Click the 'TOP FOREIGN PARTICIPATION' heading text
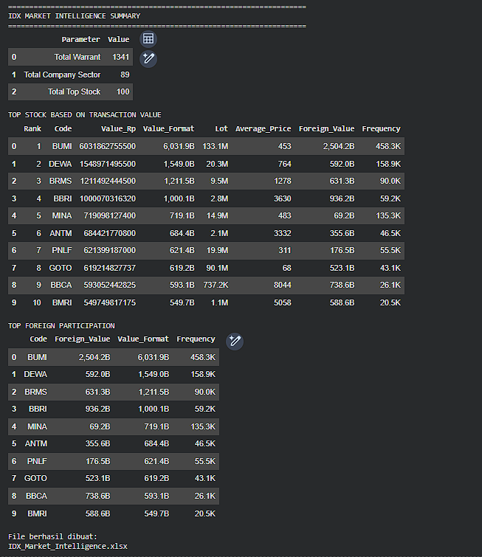The height and width of the screenshot is (557, 482). 61,326
